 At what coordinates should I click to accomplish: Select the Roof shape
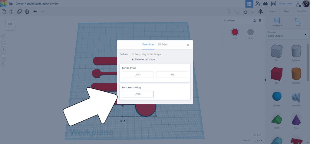pos(277,120)
